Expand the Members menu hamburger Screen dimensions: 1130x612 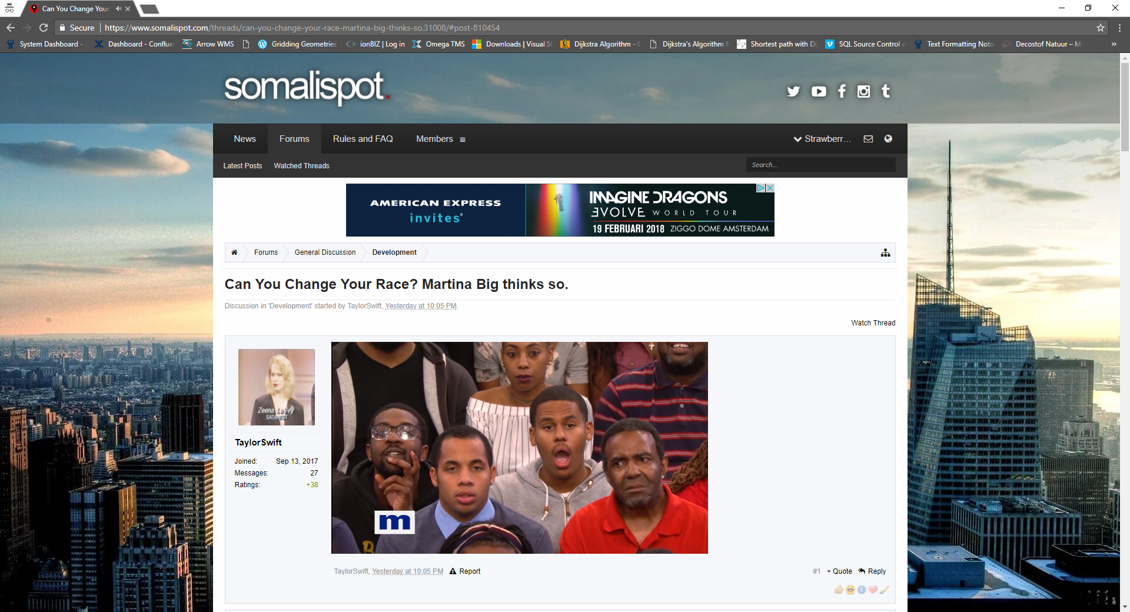point(463,139)
